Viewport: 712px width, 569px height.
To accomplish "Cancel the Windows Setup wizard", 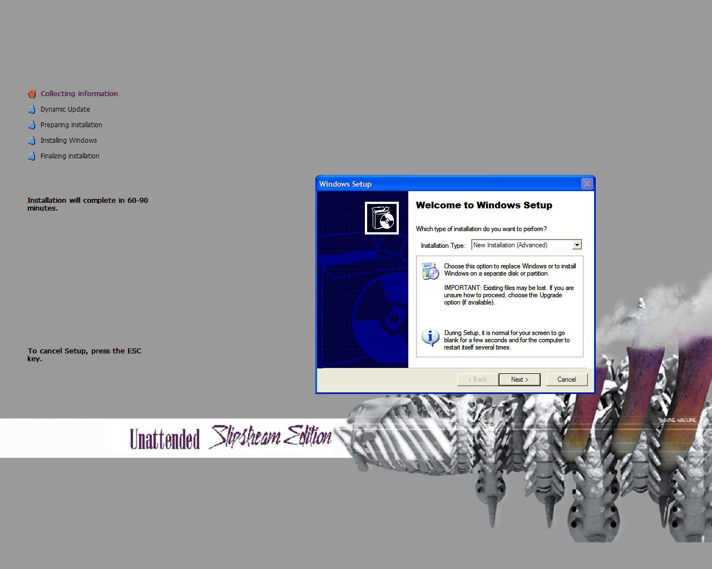I will (566, 380).
